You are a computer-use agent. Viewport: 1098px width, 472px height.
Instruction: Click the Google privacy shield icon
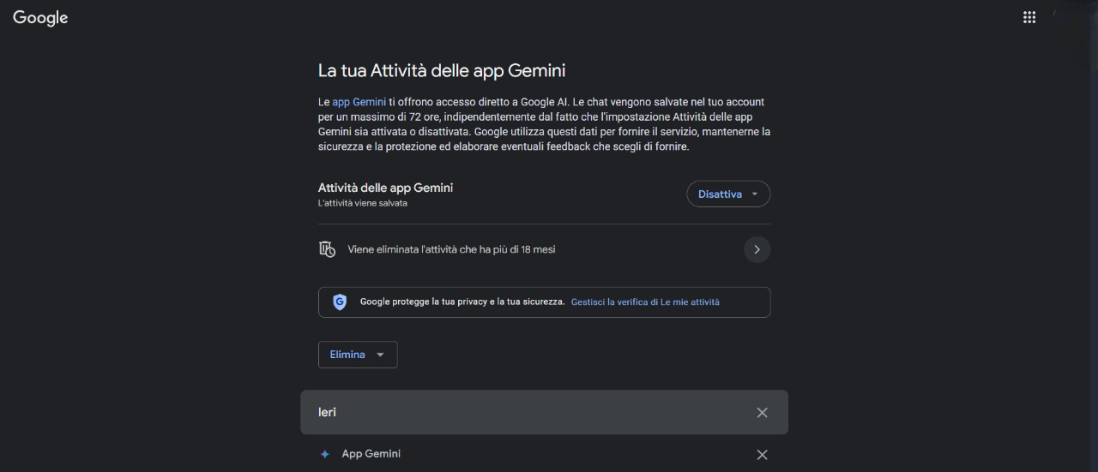[340, 302]
